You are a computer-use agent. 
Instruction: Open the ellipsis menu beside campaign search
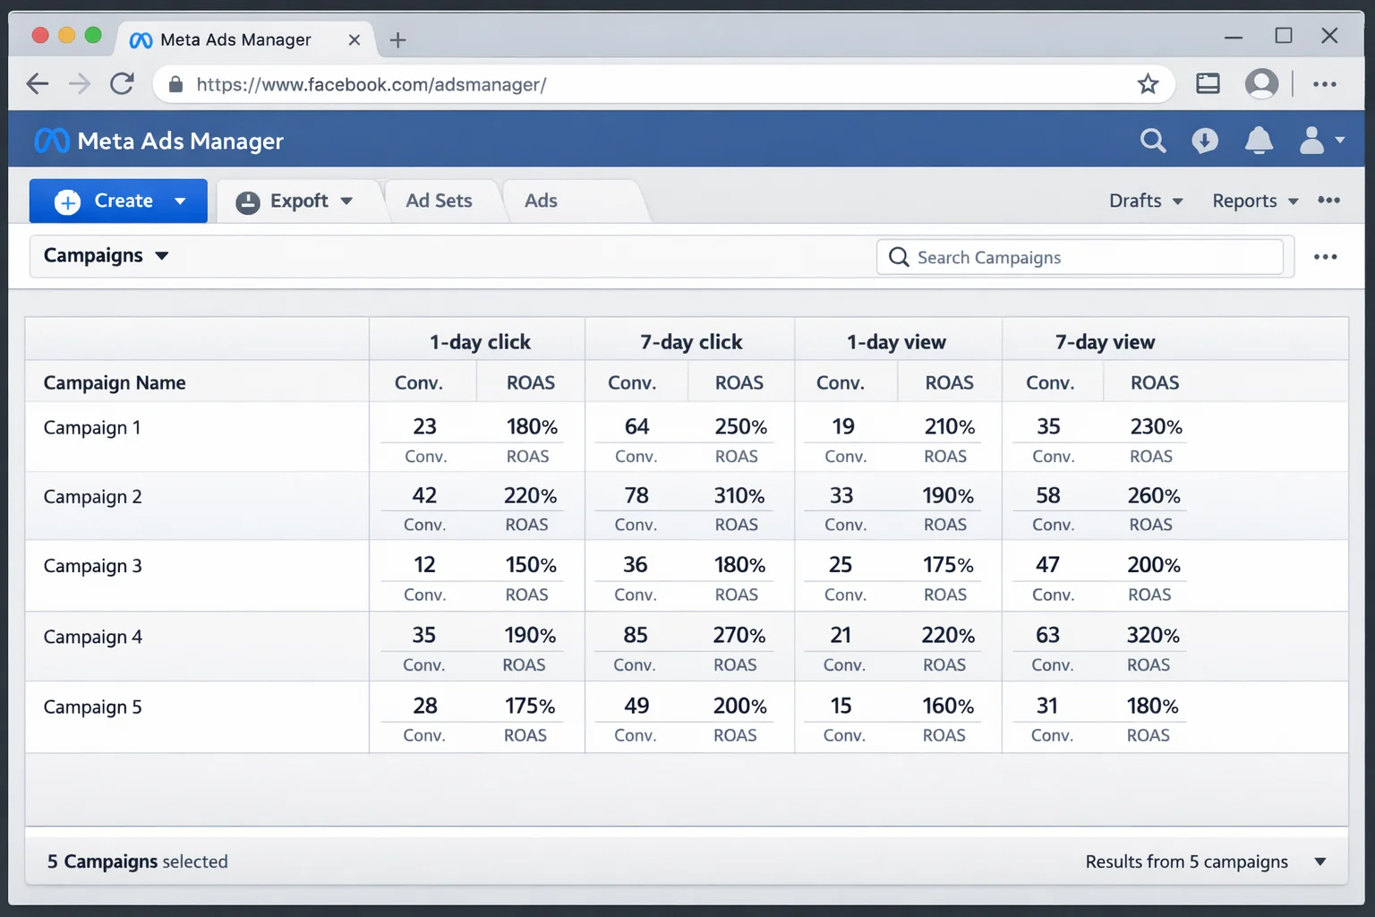tap(1325, 256)
